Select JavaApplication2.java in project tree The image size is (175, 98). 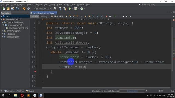[18, 28]
